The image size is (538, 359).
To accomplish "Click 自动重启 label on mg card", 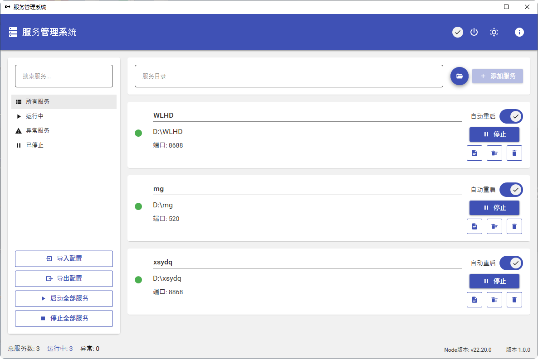I will click(x=483, y=190).
